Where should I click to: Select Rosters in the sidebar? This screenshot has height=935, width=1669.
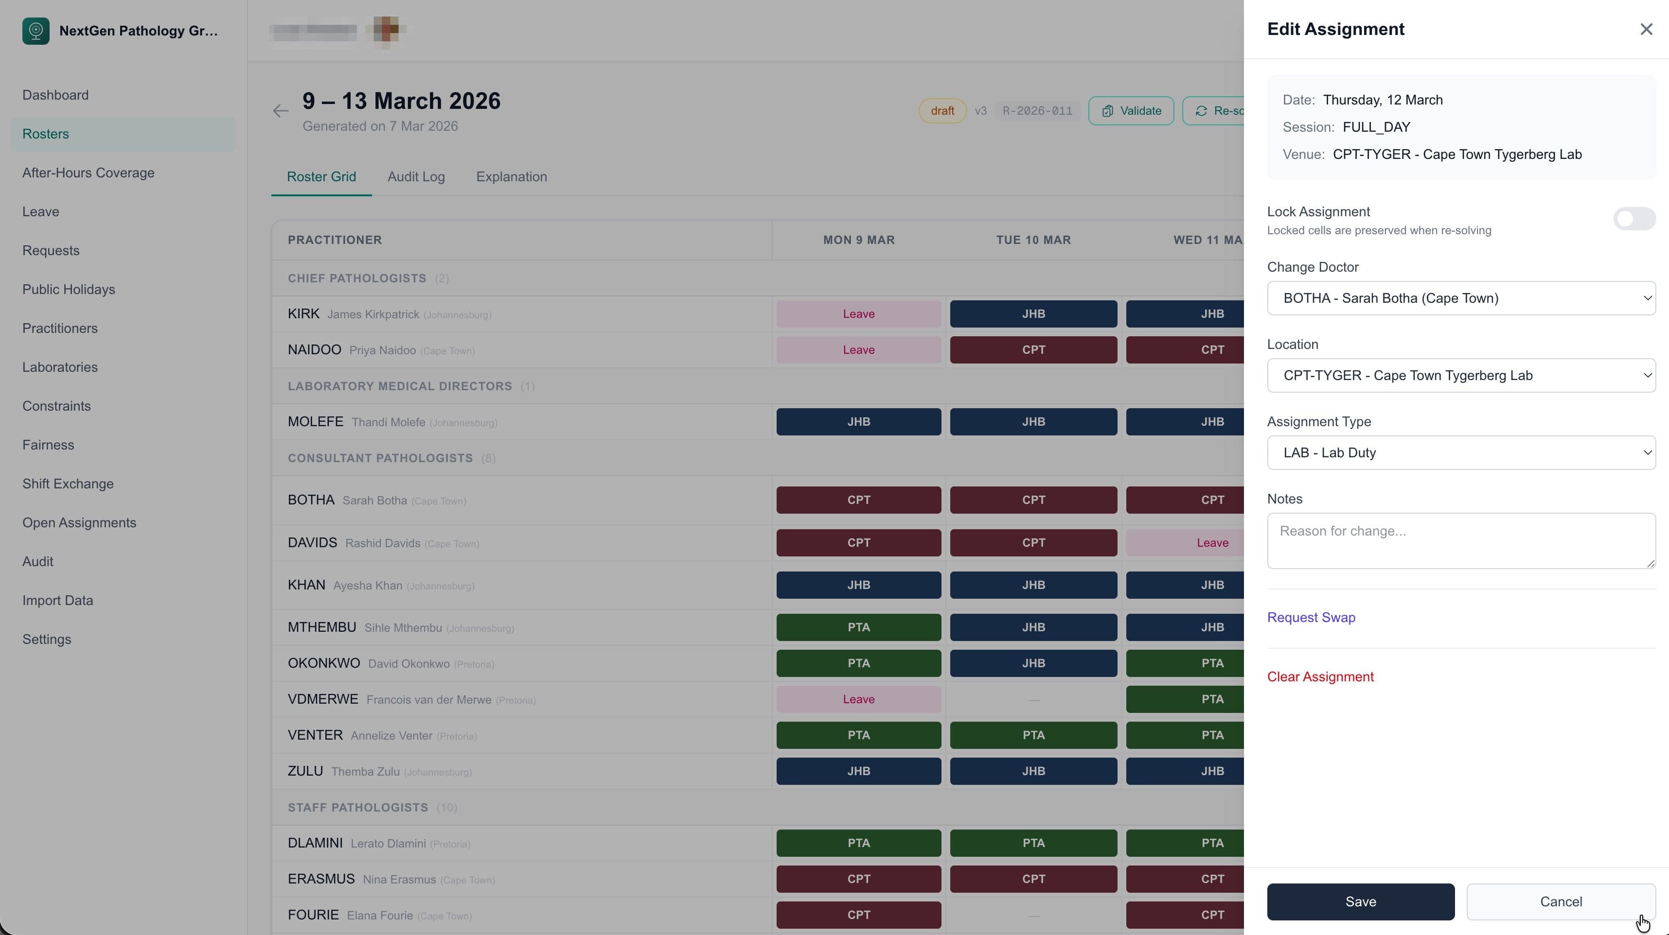pyautogui.click(x=45, y=133)
